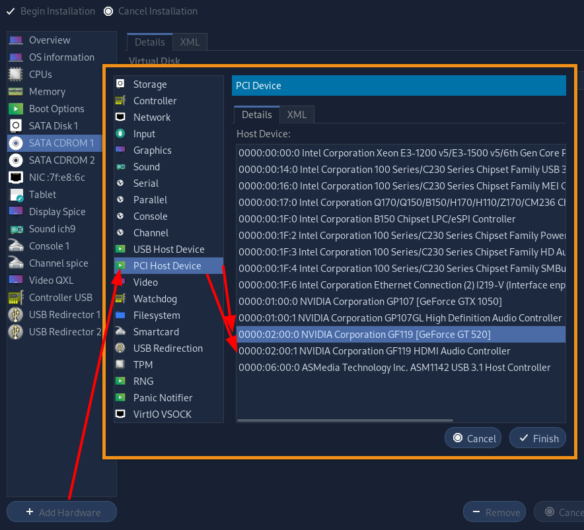Click the Watchdog icon in the dialog list
The image size is (584, 530).
coord(120,298)
